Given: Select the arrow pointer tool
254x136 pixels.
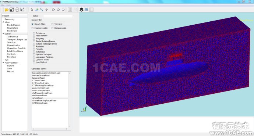Looking at the screenshot, I should 32,10.
